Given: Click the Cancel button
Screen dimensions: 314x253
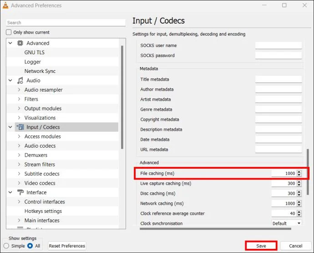Looking at the screenshot, I should click(x=296, y=246).
